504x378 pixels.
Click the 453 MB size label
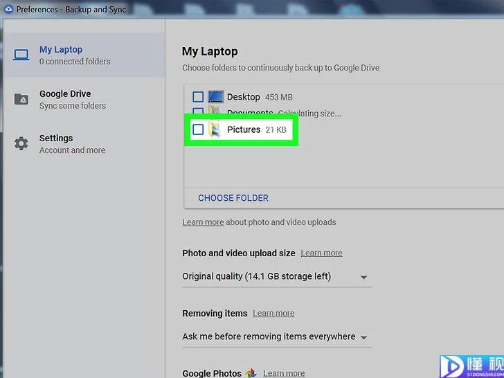point(279,98)
